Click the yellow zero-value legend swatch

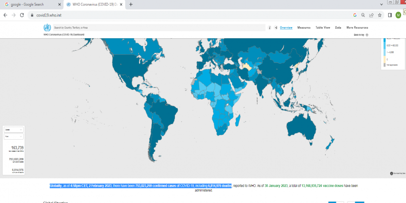pyautogui.click(x=385, y=59)
